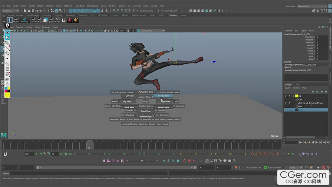Viewport: 332px width, 187px height.
Task: Click the allkeys shelf icon
Action: (x=39, y=20)
